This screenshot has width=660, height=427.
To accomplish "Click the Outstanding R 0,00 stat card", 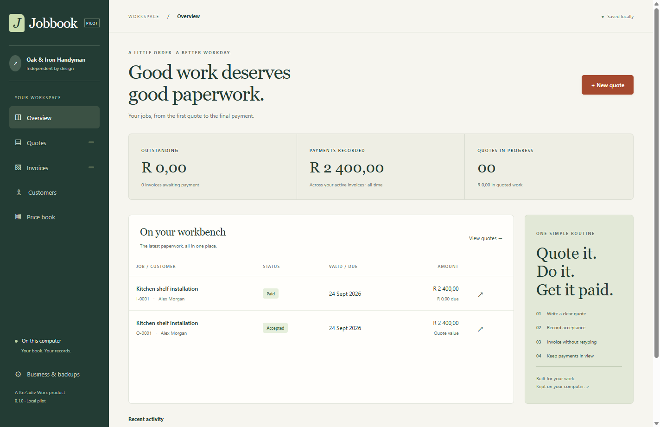I will tap(213, 167).
